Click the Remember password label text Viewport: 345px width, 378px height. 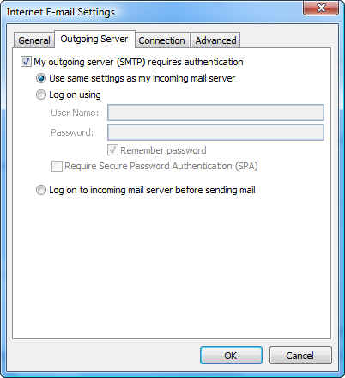(163, 150)
